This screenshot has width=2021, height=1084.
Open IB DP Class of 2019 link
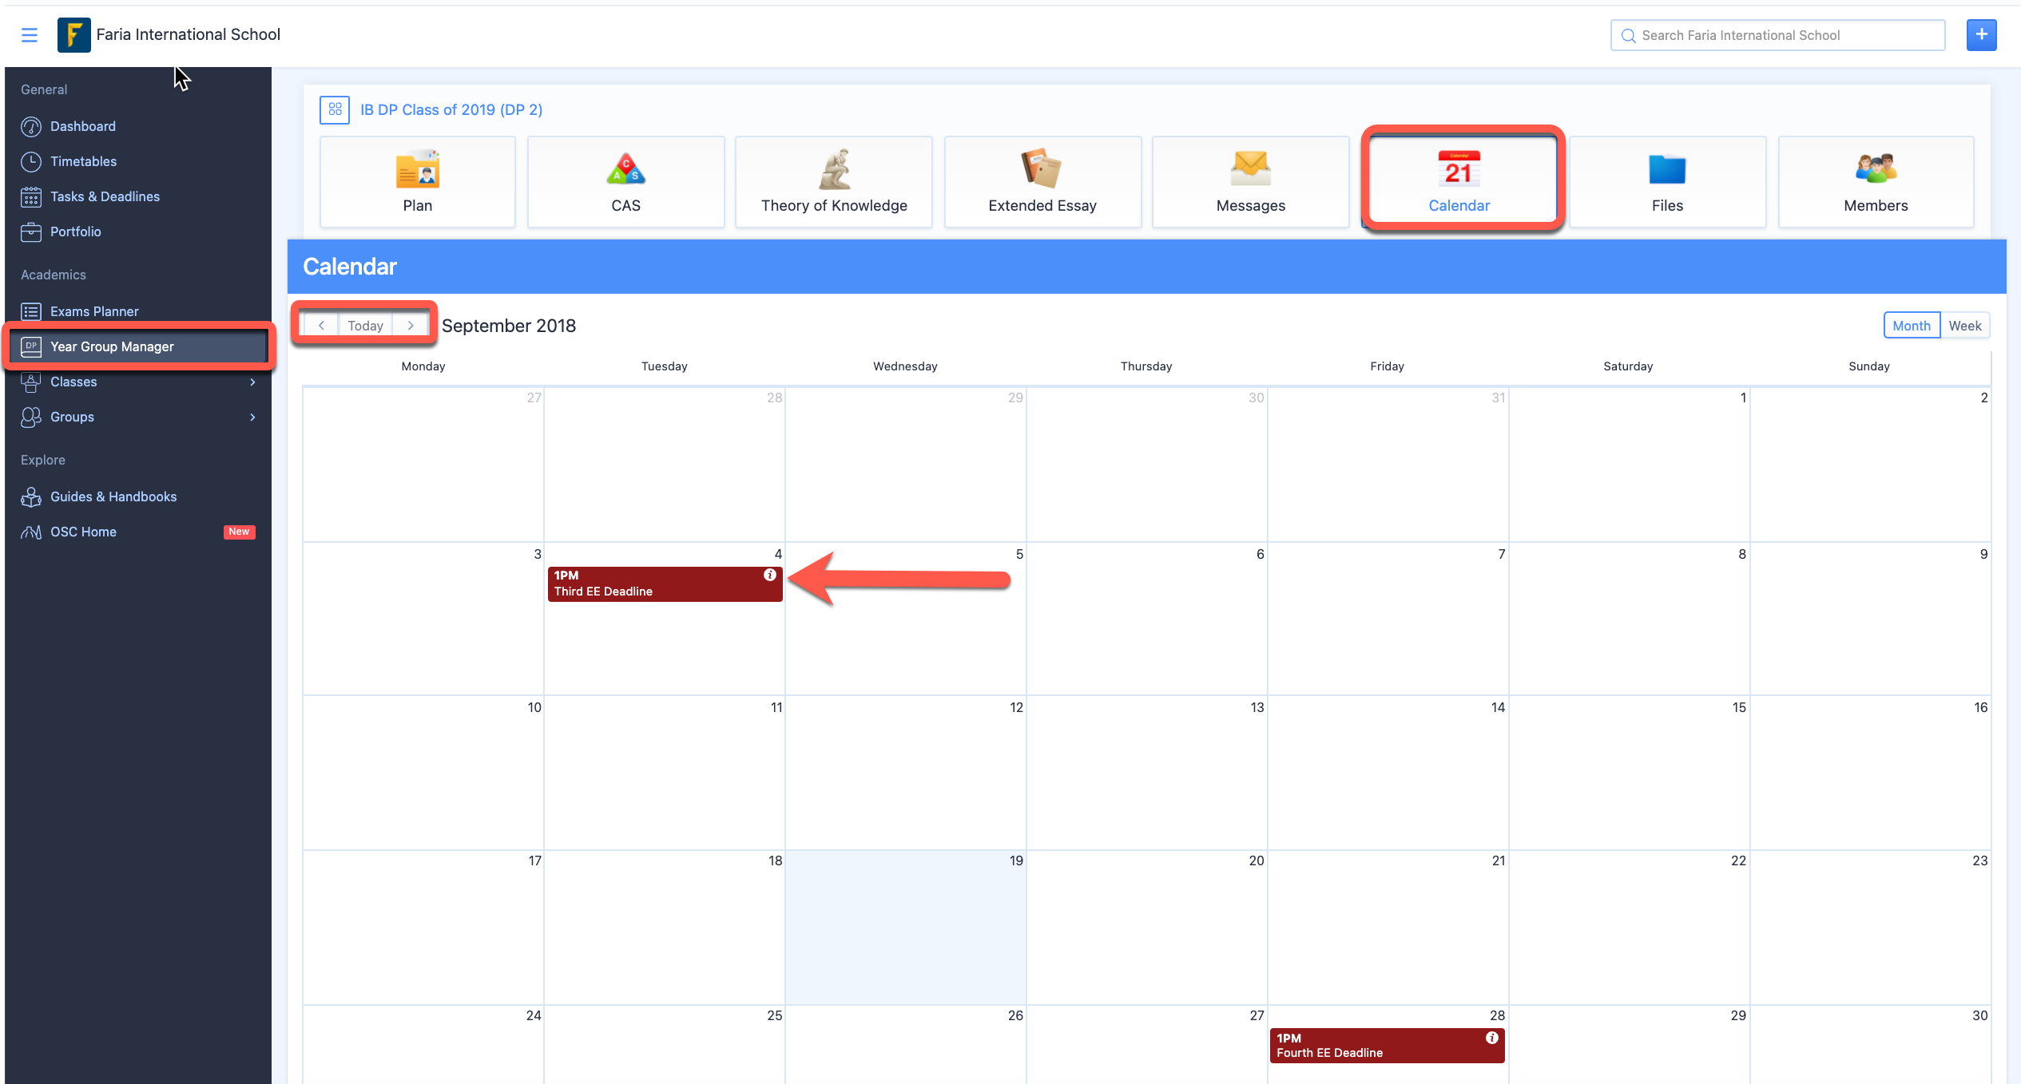[451, 109]
